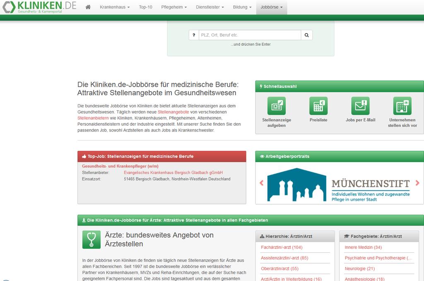Open Anästhesiologie (18) listing
This screenshot has width=424, height=281.
point(364,279)
